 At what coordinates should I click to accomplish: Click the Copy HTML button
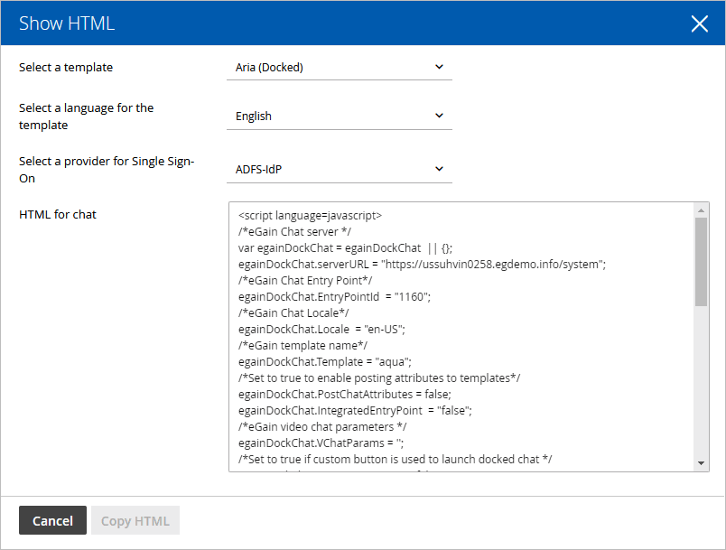(x=135, y=520)
